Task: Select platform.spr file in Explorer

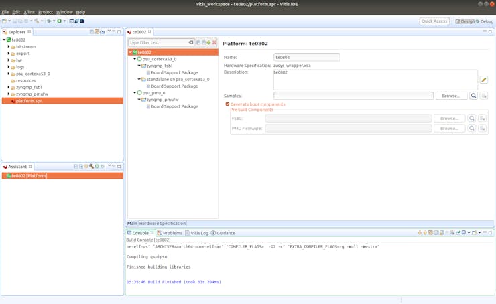Action: [x=29, y=100]
